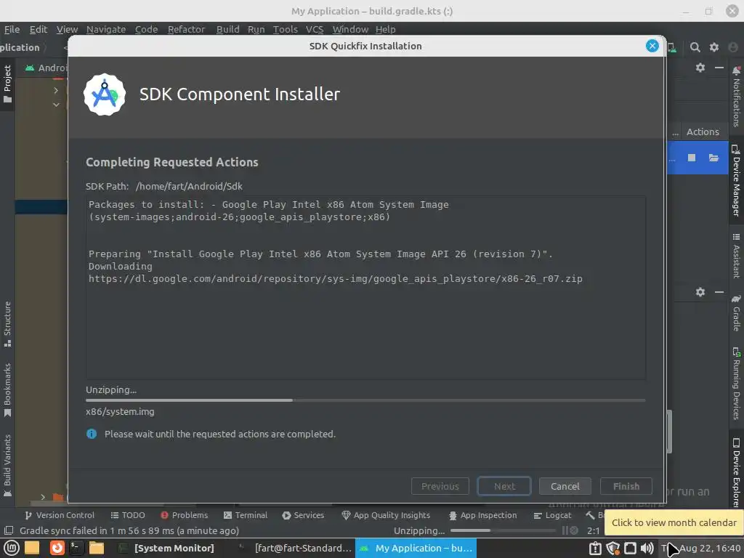Click the download URL line in the log

click(x=335, y=279)
